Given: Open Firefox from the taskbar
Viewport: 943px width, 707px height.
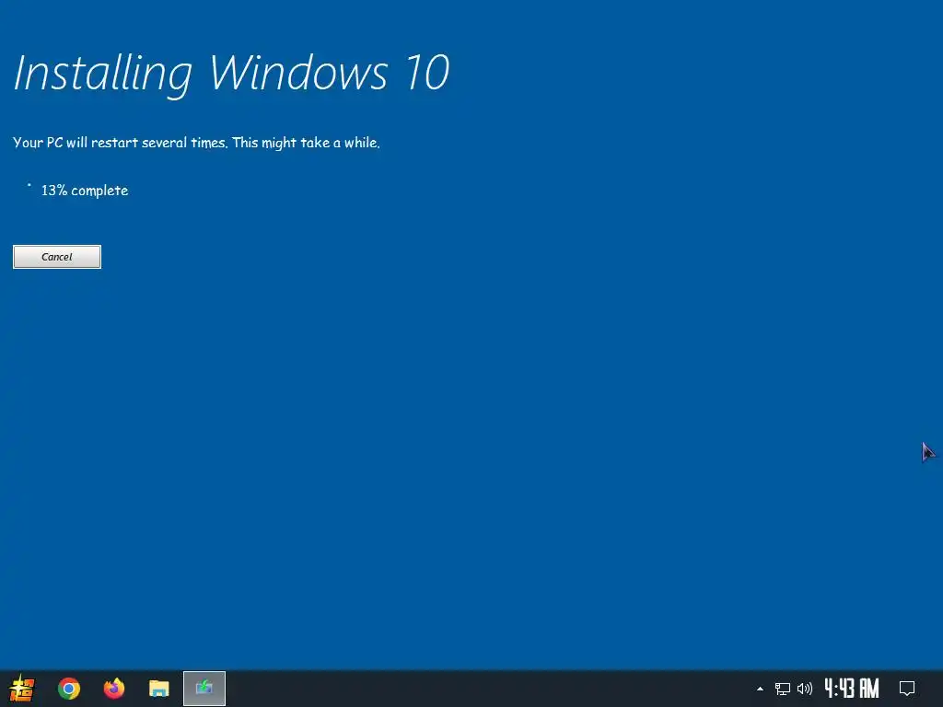Looking at the screenshot, I should click(113, 689).
